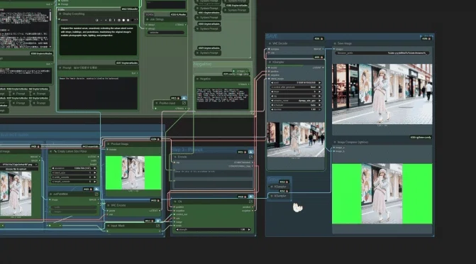Open the sampler_name dropdown in KSampler
The image size is (476, 264).
(x=296, y=101)
